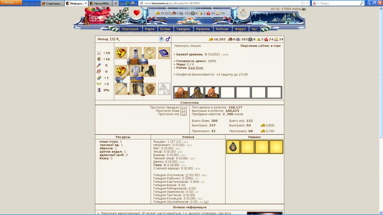Click the male gender symbol icon
Viewport: 383px width, 215px height.
168,39
